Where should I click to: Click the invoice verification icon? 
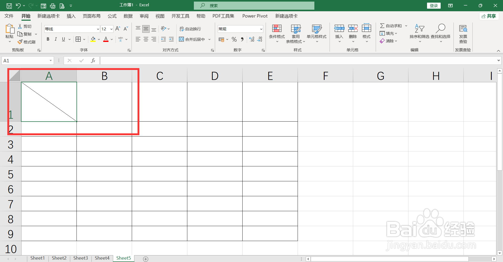[x=463, y=28]
